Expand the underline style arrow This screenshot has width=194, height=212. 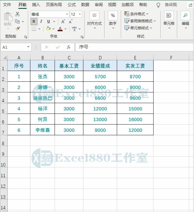pos(54,21)
